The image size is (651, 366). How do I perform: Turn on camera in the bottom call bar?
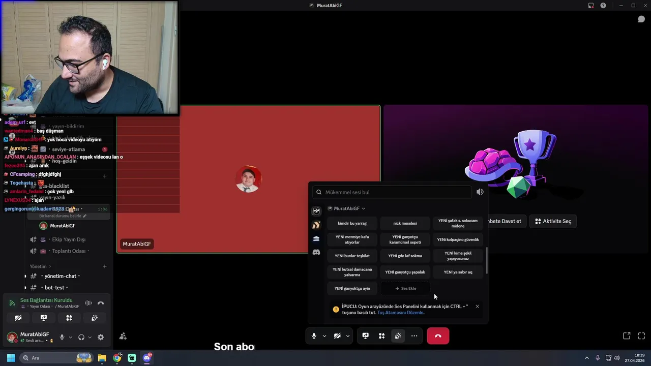(x=337, y=336)
